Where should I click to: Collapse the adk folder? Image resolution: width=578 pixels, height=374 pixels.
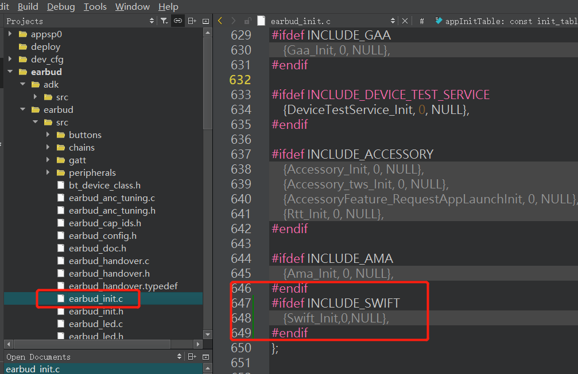click(x=22, y=85)
